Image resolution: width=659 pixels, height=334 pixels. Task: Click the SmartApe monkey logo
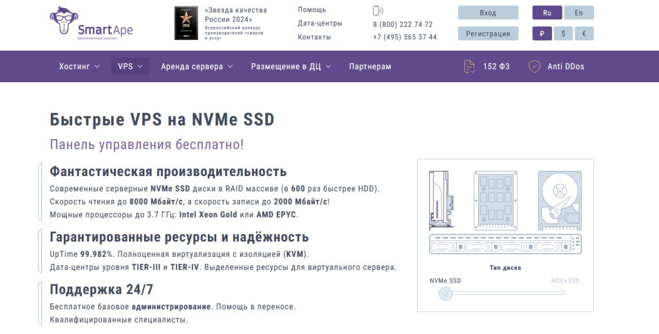click(x=62, y=22)
